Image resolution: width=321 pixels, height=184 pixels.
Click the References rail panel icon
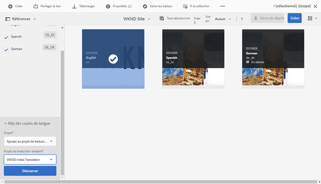tap(8, 19)
